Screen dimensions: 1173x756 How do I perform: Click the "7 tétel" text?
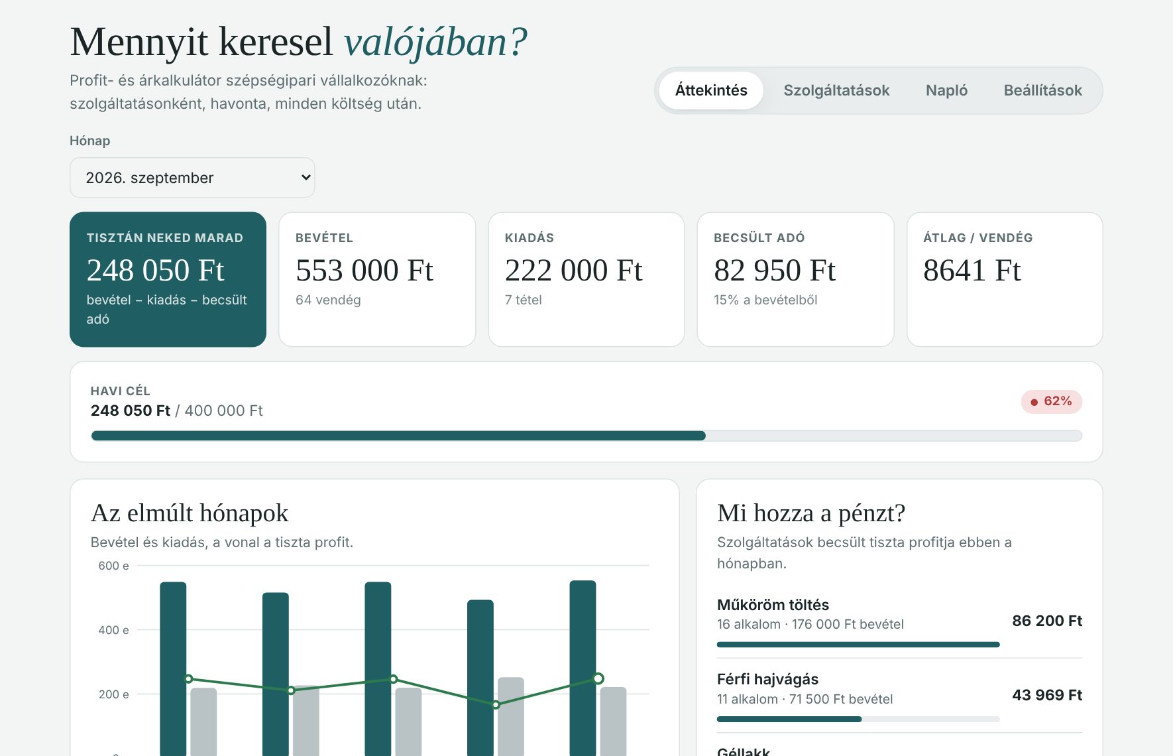tap(524, 300)
